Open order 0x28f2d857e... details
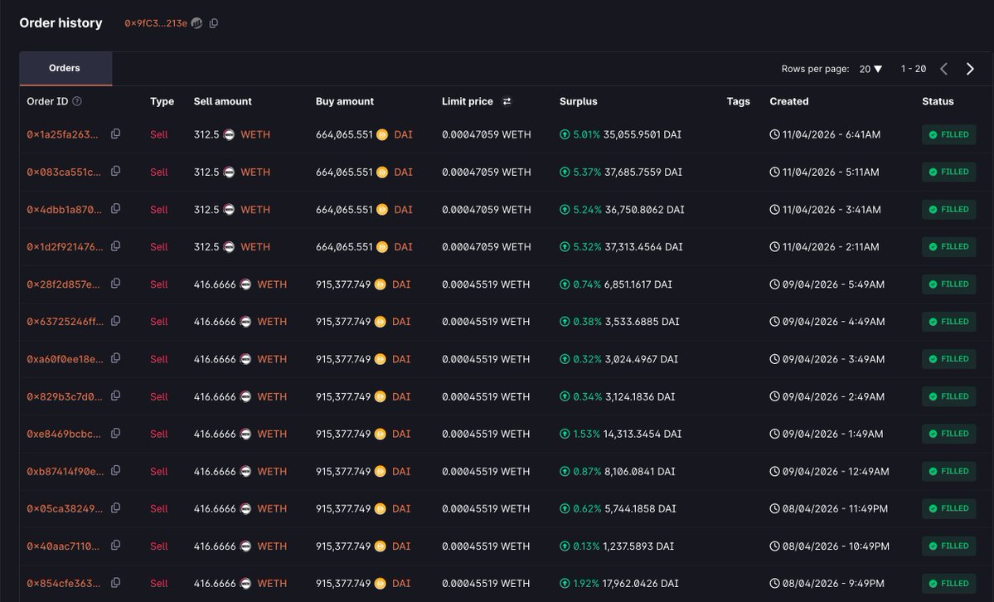The width and height of the screenshot is (994, 602). 63,284
